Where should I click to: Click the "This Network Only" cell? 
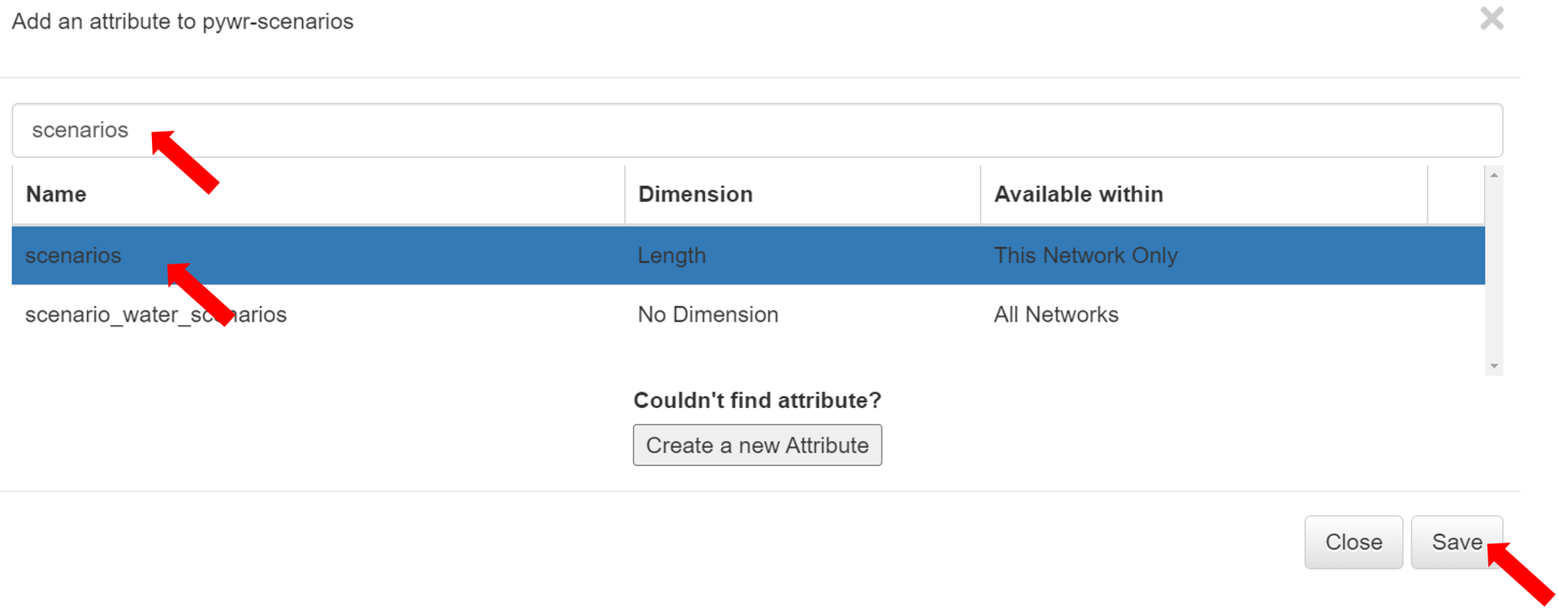click(1085, 256)
